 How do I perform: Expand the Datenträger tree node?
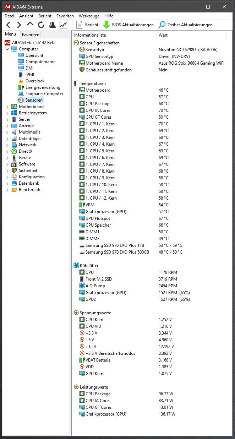8,139
